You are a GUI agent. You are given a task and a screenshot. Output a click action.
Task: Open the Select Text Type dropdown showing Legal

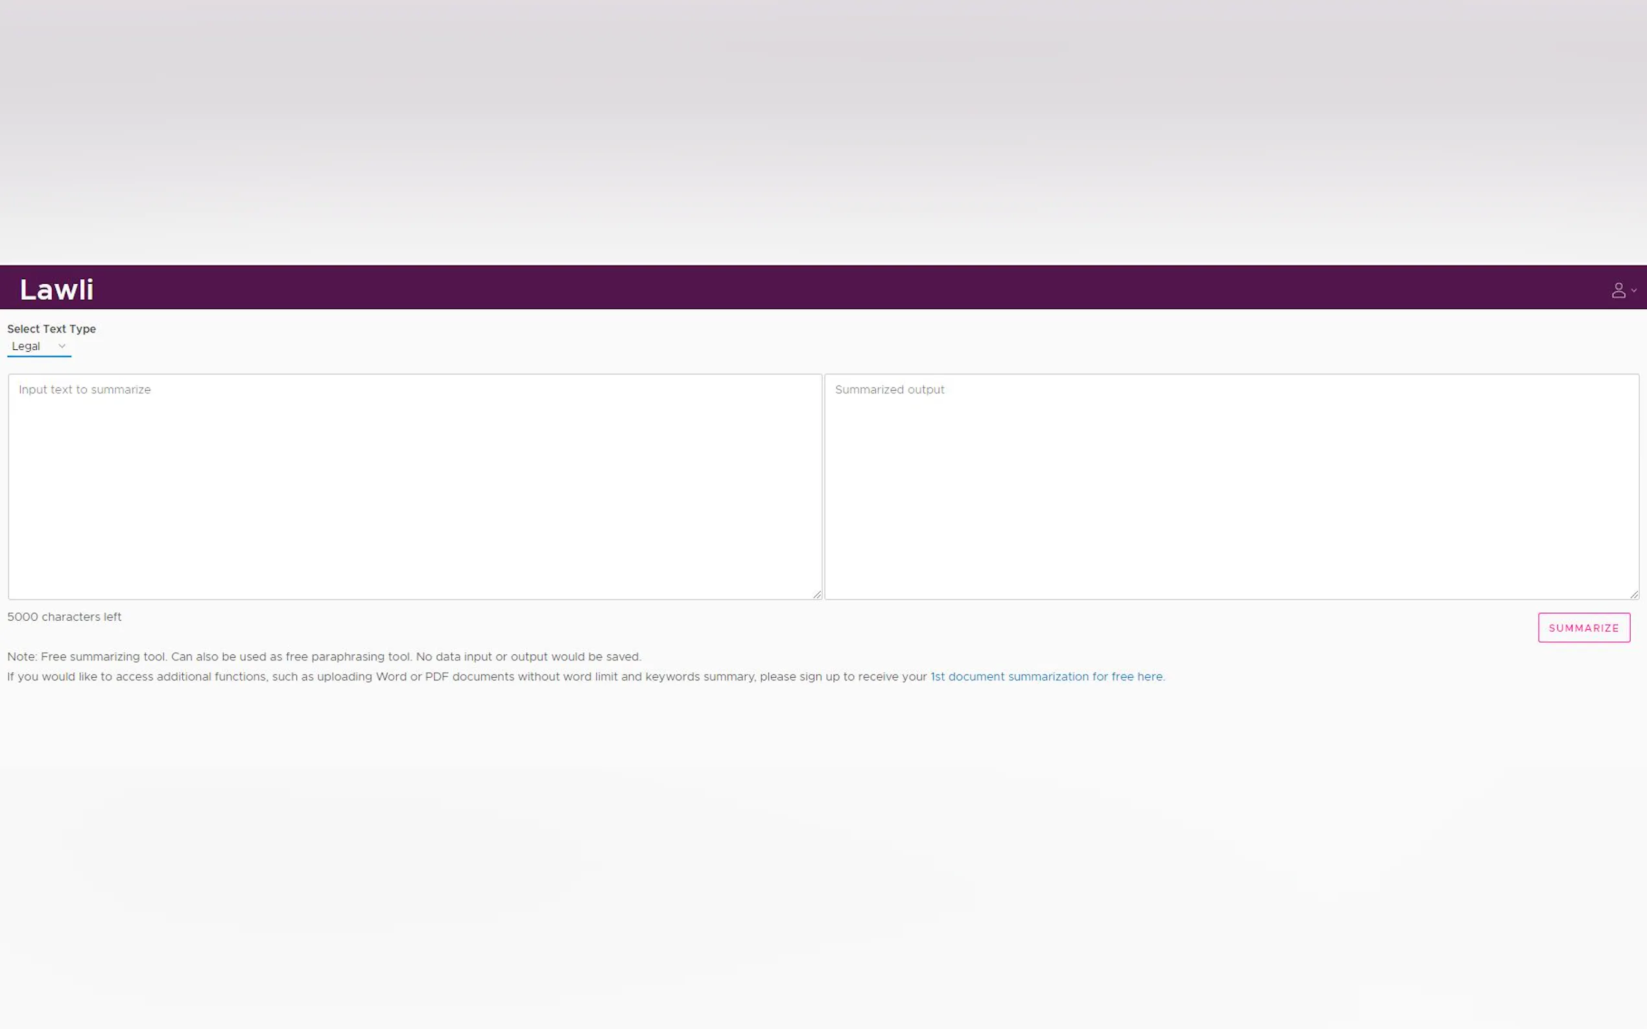pyautogui.click(x=39, y=347)
